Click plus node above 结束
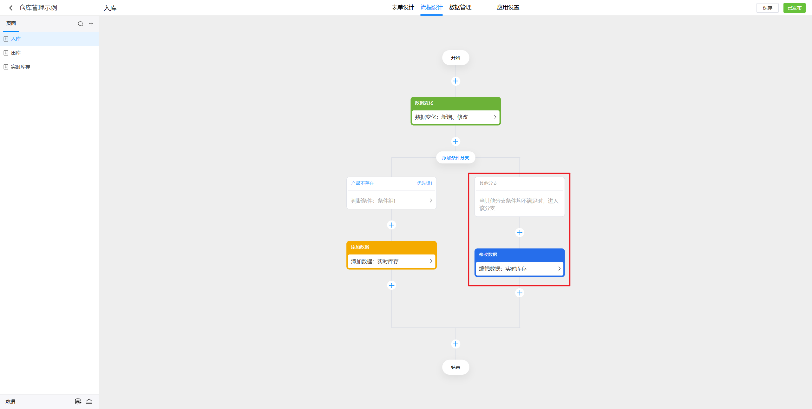The height and width of the screenshot is (409, 812). pyautogui.click(x=455, y=344)
